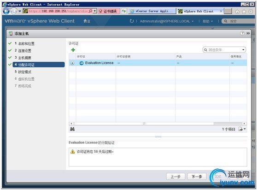Select step 4 分配许可证
Viewport: 257px width, 190px height.
click(39, 65)
